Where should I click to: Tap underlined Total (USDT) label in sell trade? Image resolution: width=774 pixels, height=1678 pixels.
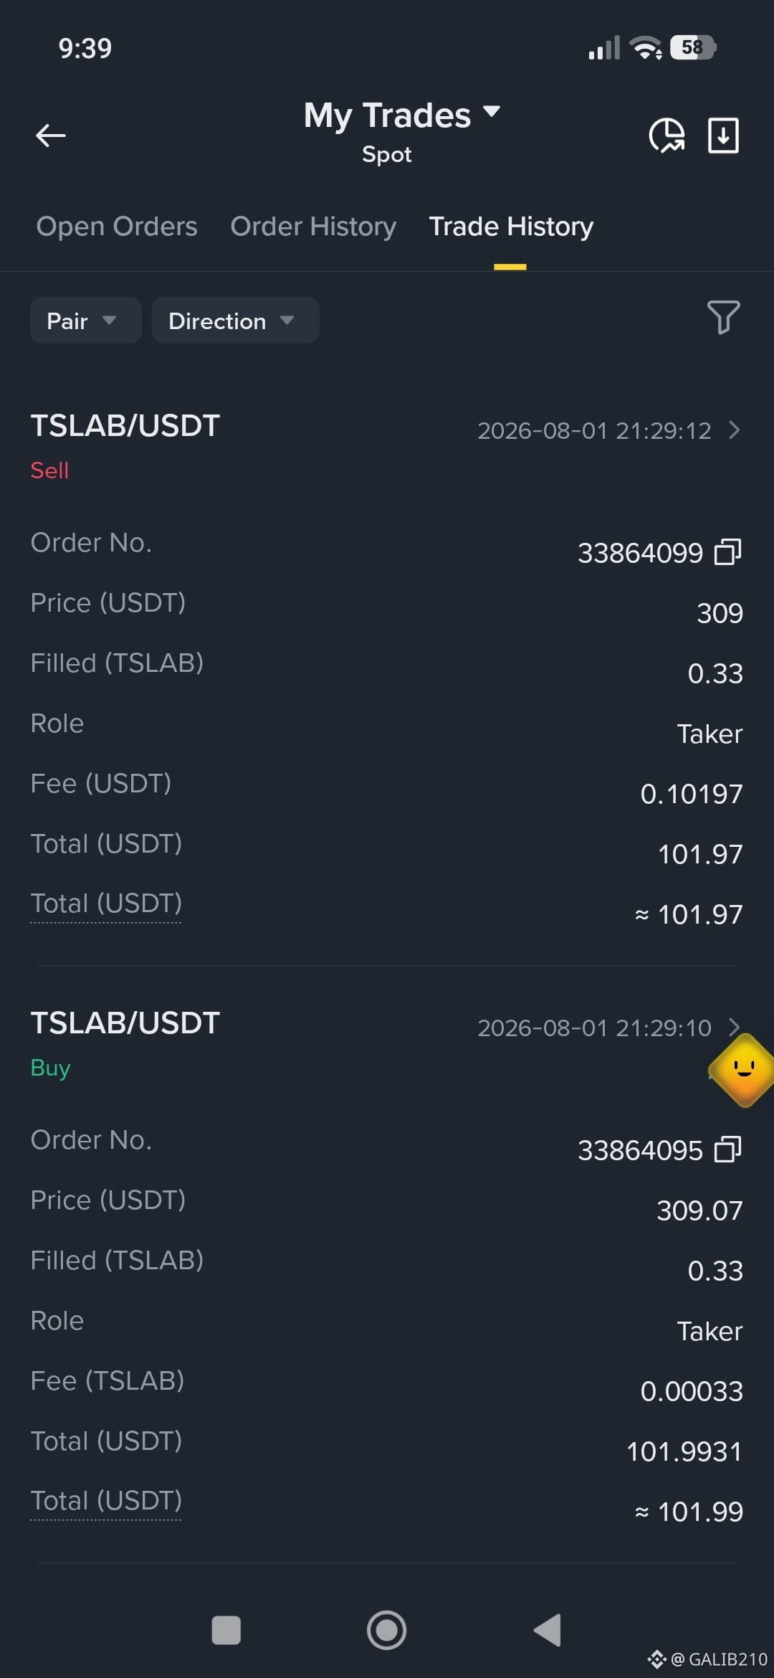[x=106, y=904]
